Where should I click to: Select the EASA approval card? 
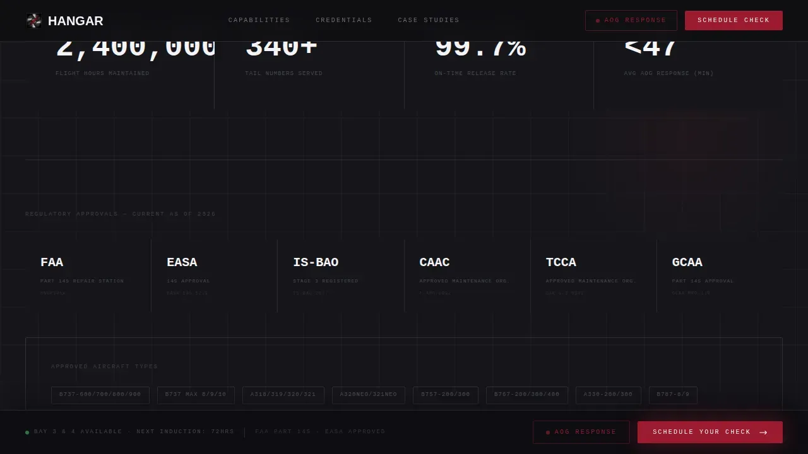coord(215,276)
